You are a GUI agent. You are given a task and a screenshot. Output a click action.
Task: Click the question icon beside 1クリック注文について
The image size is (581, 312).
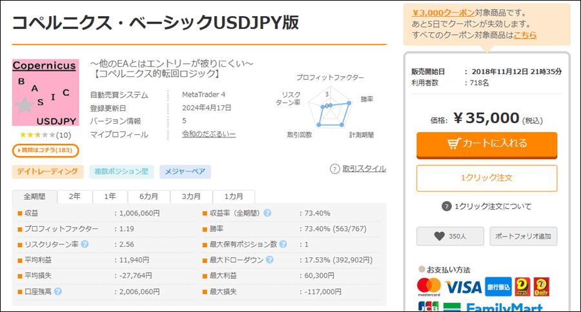point(447,206)
